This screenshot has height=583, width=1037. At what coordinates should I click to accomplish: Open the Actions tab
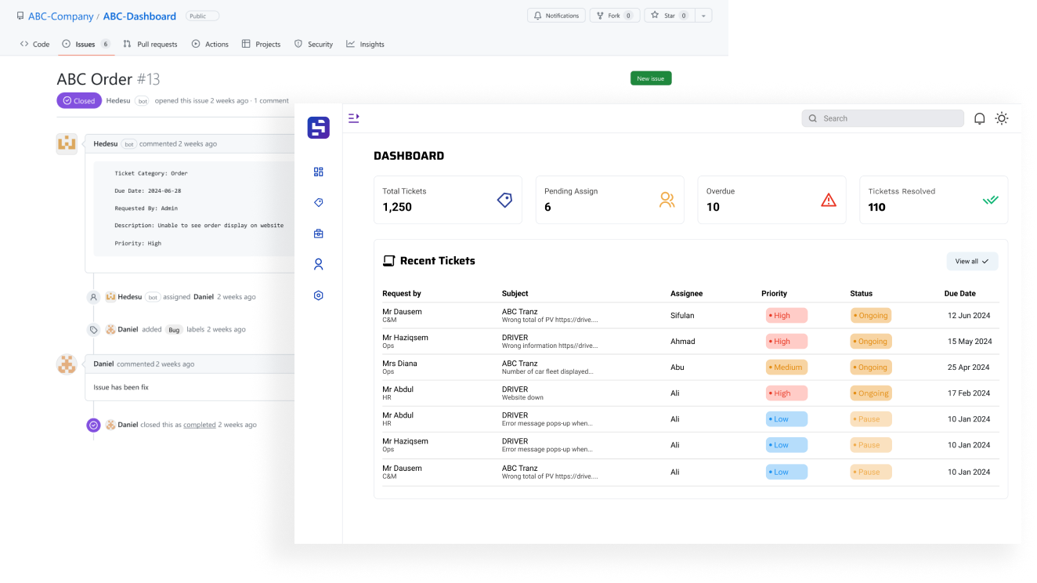(x=210, y=45)
